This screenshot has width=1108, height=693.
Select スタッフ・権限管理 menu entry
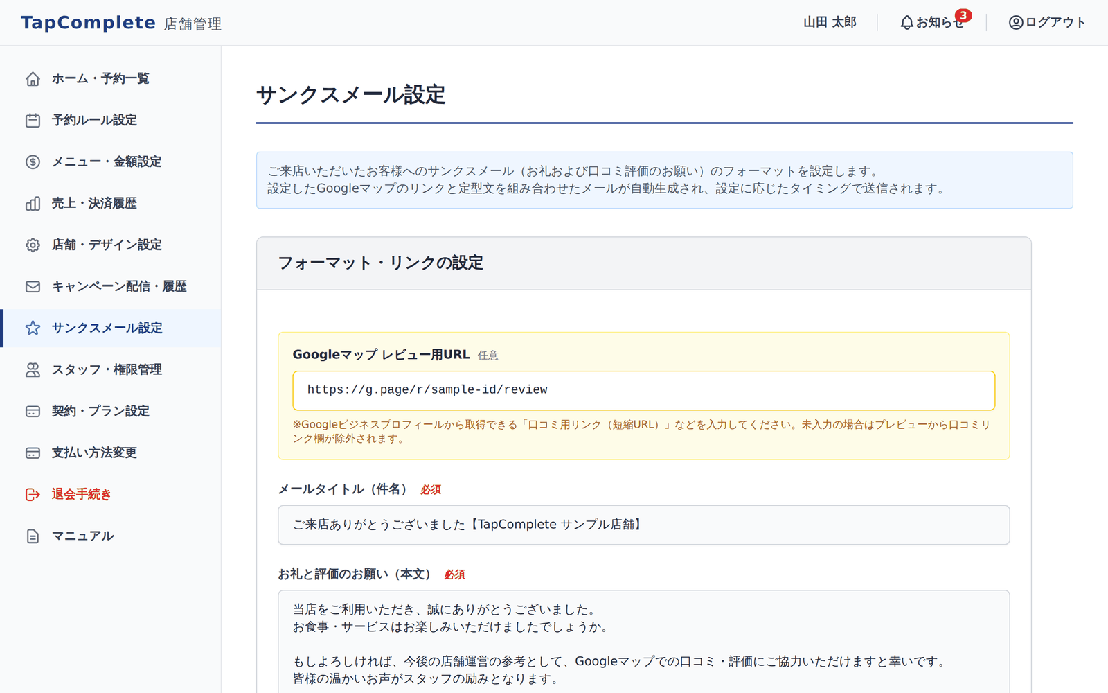point(111,369)
